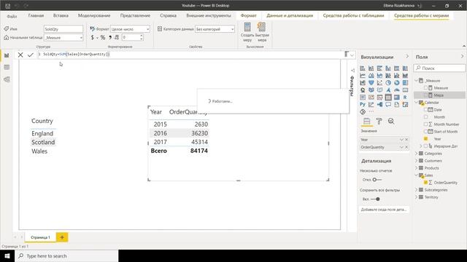Check the Month field checkbox
467x262 pixels.
click(425, 117)
